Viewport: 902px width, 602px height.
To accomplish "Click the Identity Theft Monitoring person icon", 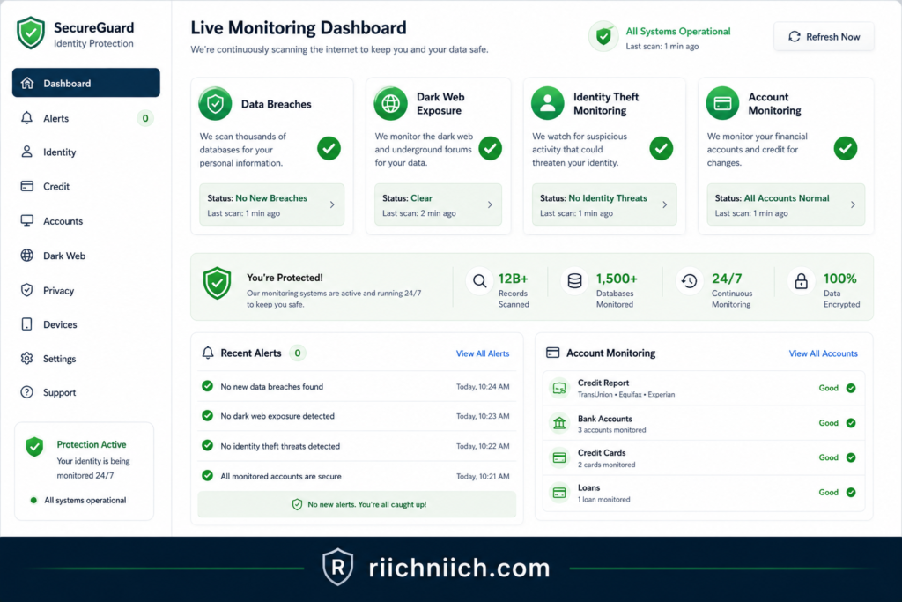I will 548,104.
